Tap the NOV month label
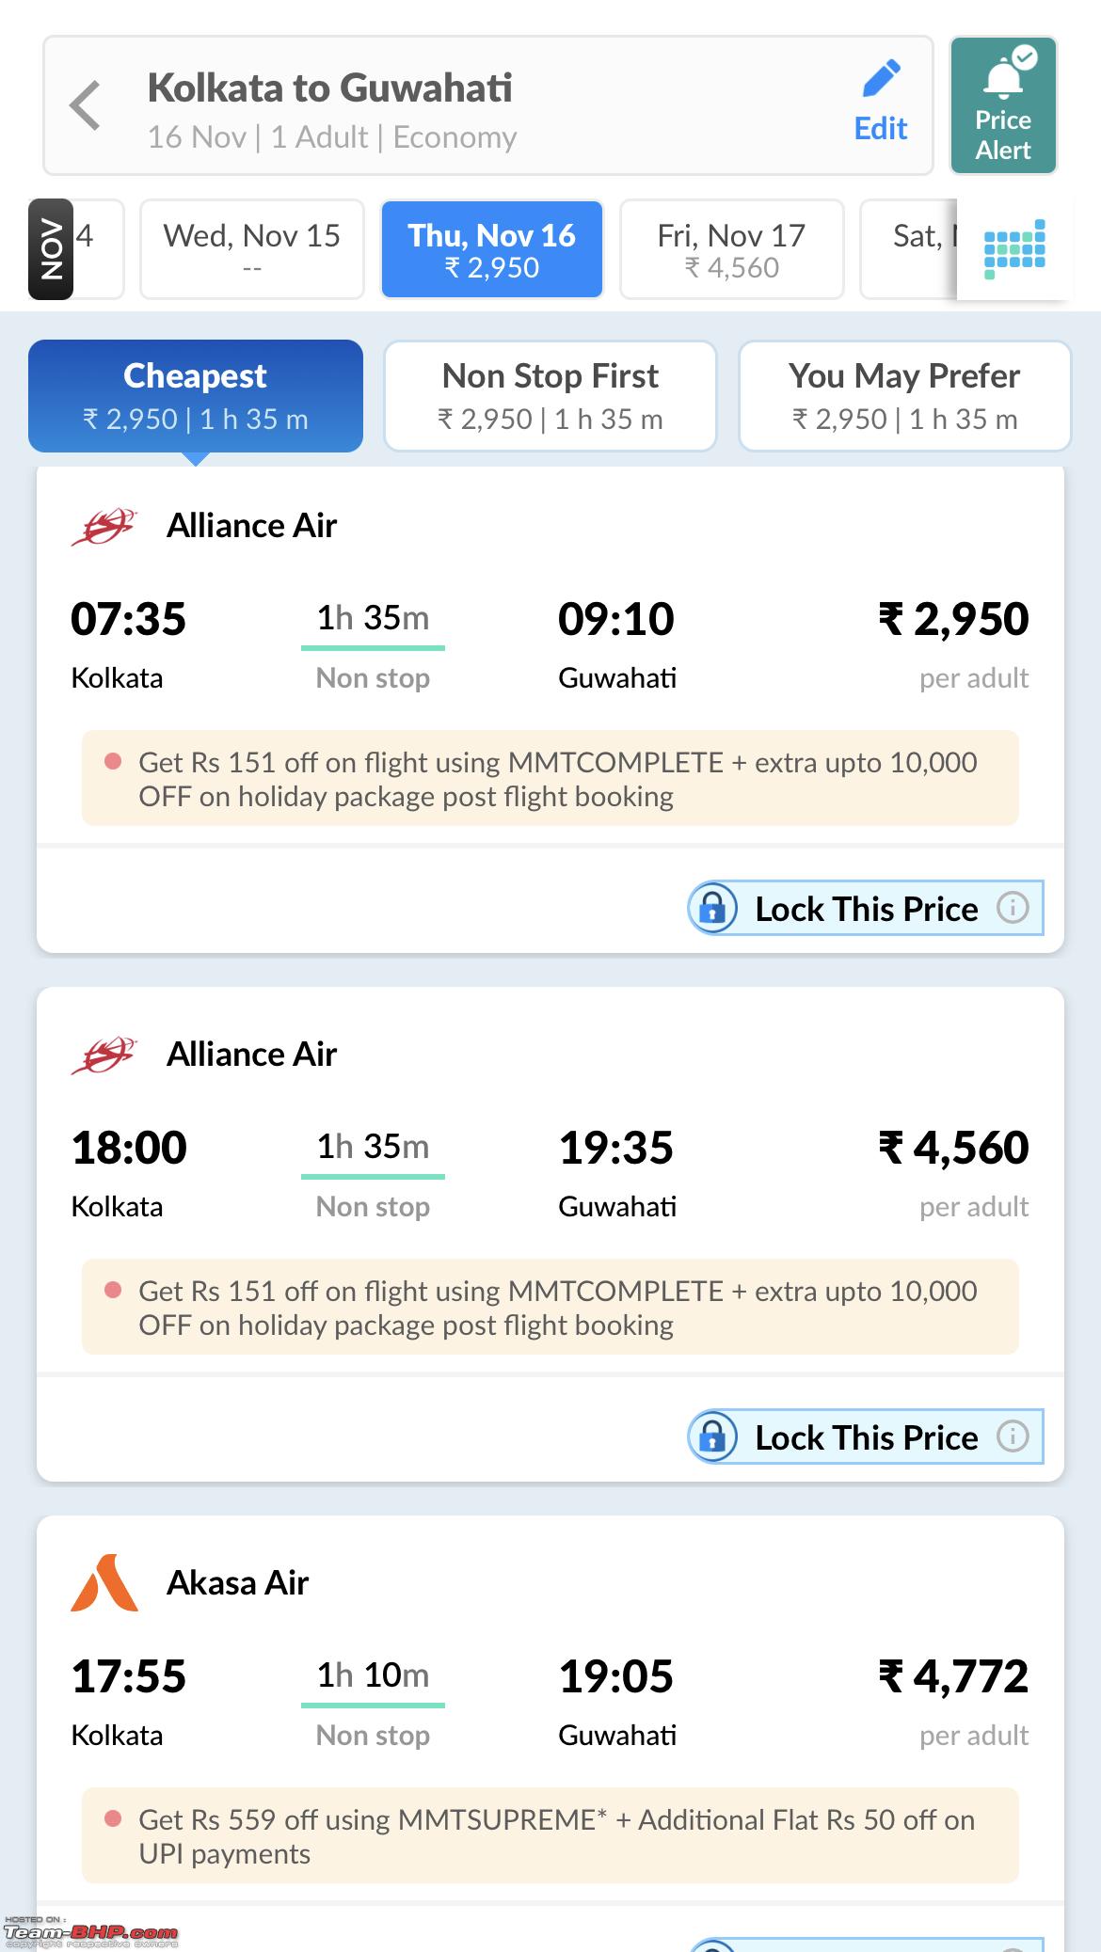This screenshot has height=1952, width=1101. [x=51, y=249]
